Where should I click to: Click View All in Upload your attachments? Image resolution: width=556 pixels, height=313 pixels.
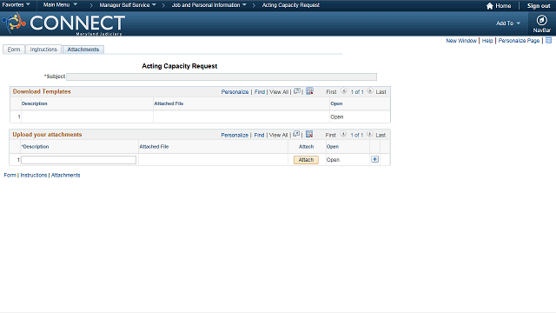pos(278,136)
